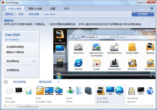Click the Ascent pack name text
The width and height of the screenshot is (157, 110).
pyautogui.click(x=9, y=98)
